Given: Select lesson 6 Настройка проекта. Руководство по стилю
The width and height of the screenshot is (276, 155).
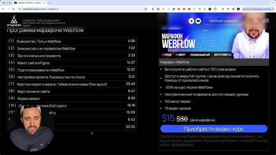Looking at the screenshot, I should [x=72, y=77].
